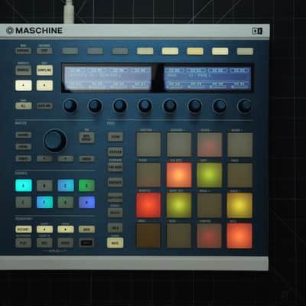Tap the SELECT button beside pads

click(x=116, y=213)
